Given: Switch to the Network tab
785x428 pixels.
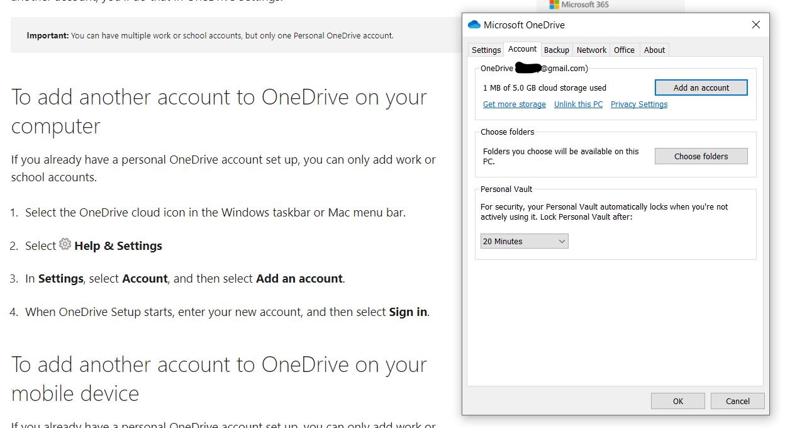Looking at the screenshot, I should 592,50.
